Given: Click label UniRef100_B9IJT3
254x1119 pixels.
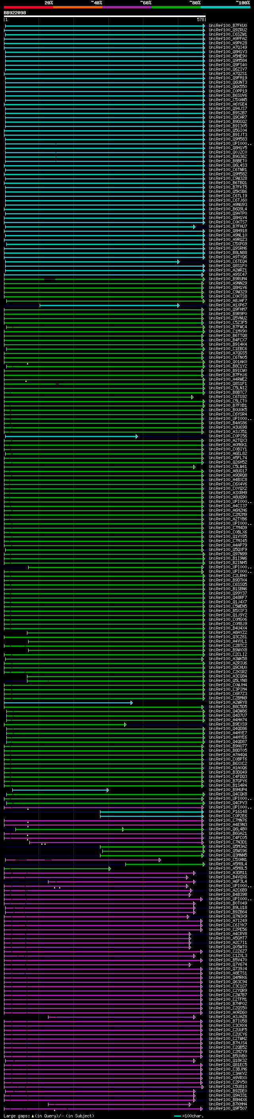Looking at the screenshot, I should coord(227,135).
